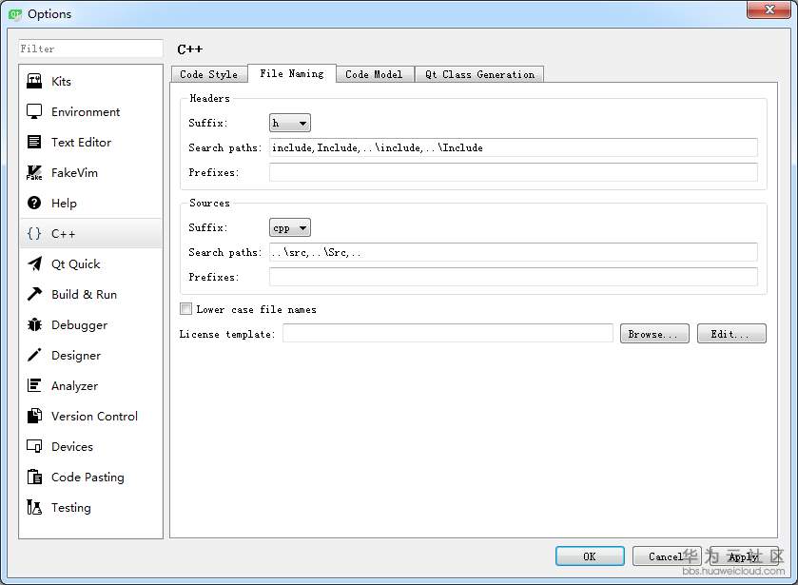Confirm with the OK button
Screen dimensions: 798x585
[x=590, y=556]
